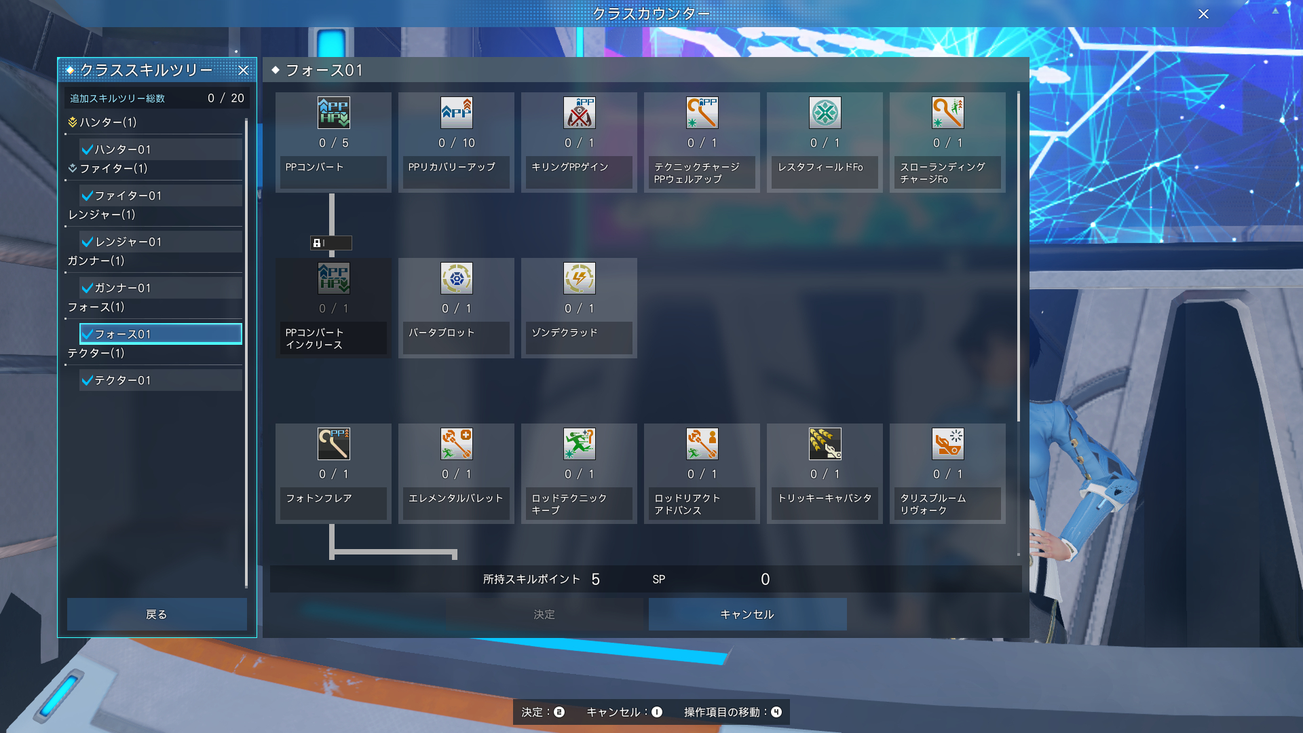This screenshot has height=733, width=1303.
Task: Select the PPリカバリーアップ skill icon
Action: (x=456, y=113)
